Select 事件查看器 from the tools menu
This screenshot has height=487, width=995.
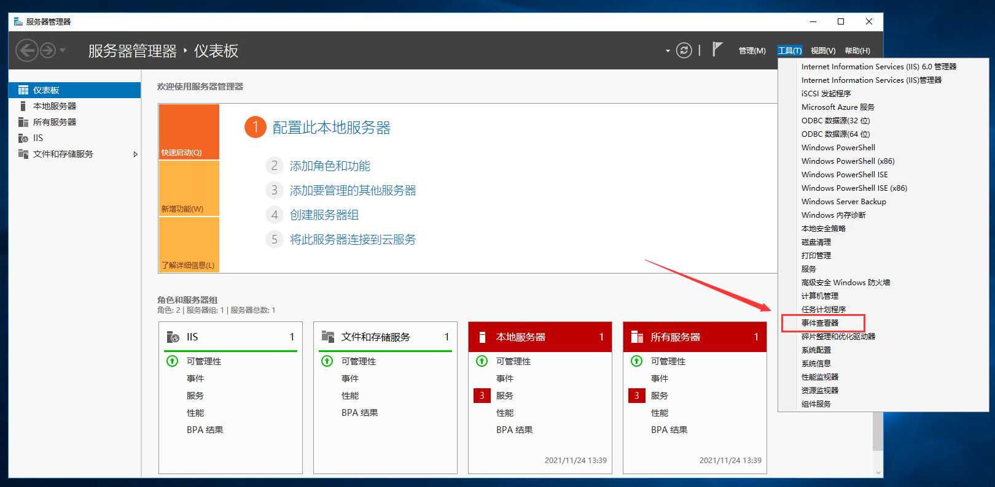point(820,323)
